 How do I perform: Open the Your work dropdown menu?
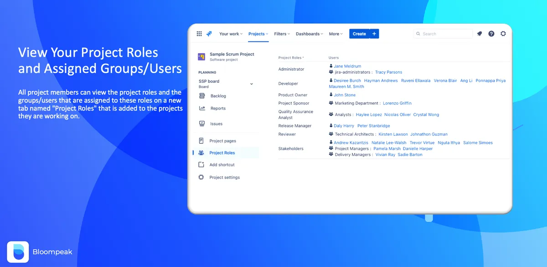pos(231,34)
